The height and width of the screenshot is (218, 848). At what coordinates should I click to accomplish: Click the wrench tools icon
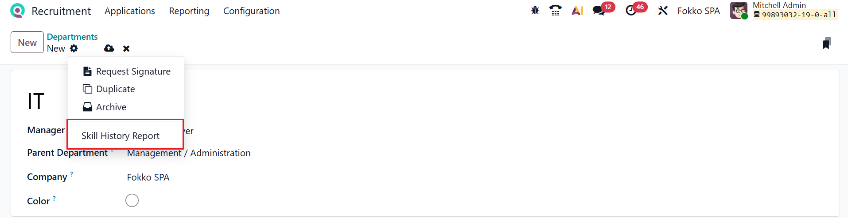pos(663,11)
